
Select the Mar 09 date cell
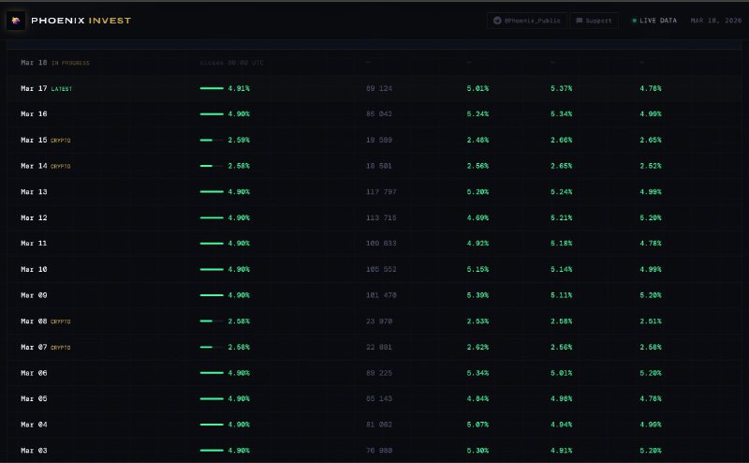point(34,295)
